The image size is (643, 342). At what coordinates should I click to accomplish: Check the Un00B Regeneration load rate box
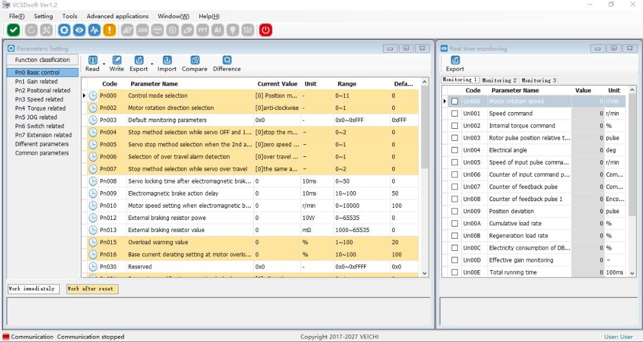(x=454, y=235)
